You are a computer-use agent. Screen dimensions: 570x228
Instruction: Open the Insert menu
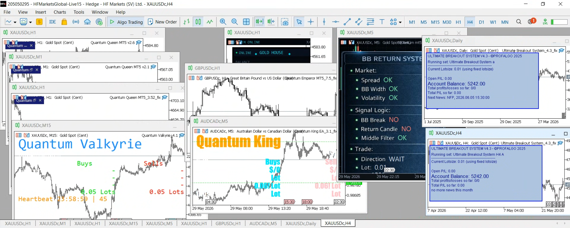pos(41,12)
